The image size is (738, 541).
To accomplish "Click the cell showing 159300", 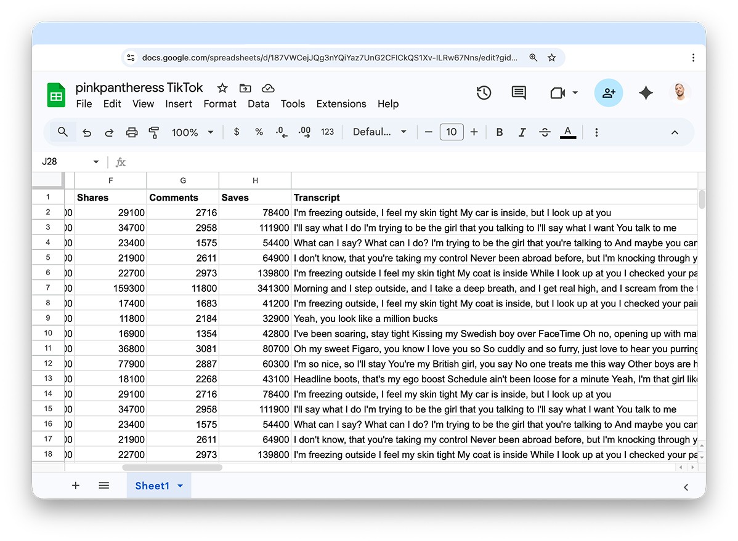I will coord(111,289).
